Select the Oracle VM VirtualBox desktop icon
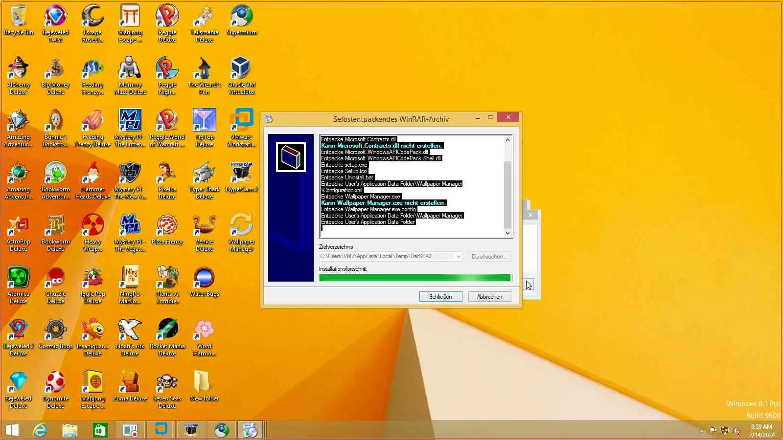 tap(242, 76)
